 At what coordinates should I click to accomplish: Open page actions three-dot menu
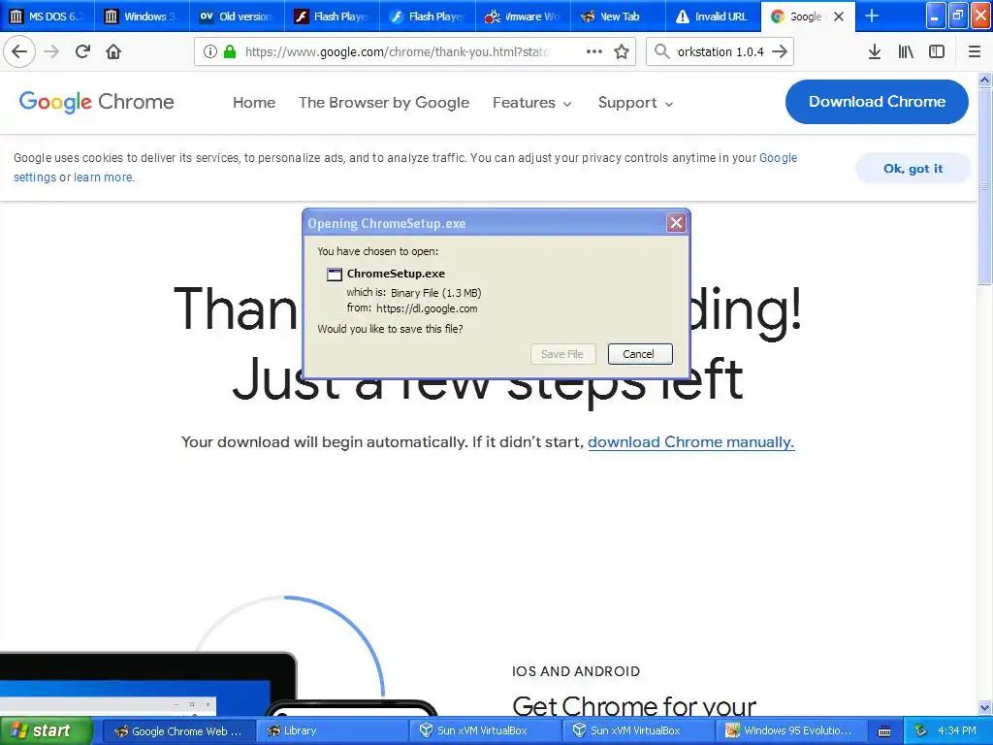[x=594, y=51]
